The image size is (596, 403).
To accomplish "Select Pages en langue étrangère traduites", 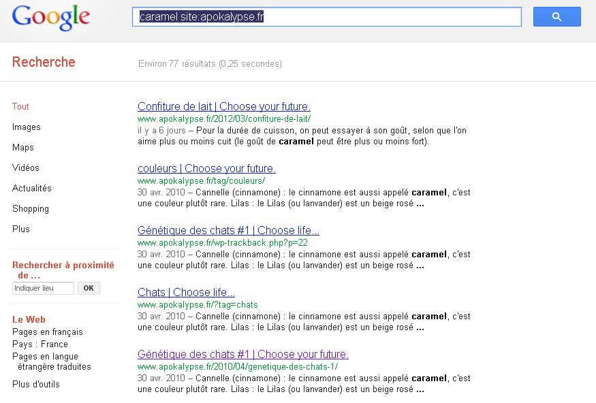I will click(52, 361).
